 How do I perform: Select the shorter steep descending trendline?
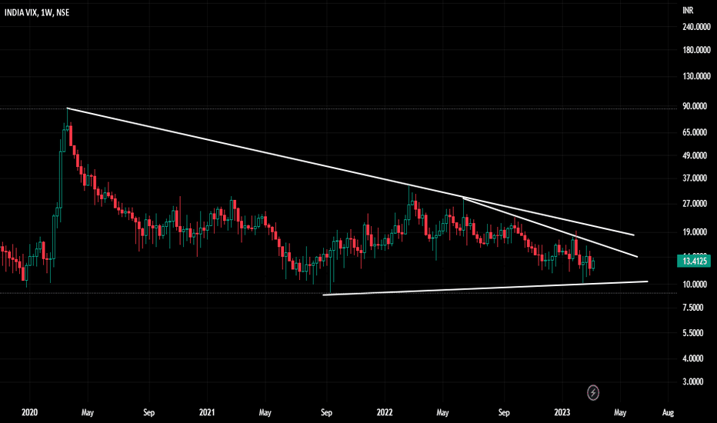pos(550,228)
